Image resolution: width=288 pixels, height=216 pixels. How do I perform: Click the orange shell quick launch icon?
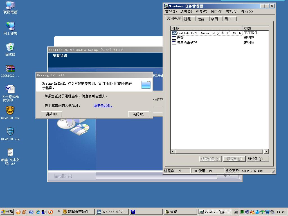[18, 212]
